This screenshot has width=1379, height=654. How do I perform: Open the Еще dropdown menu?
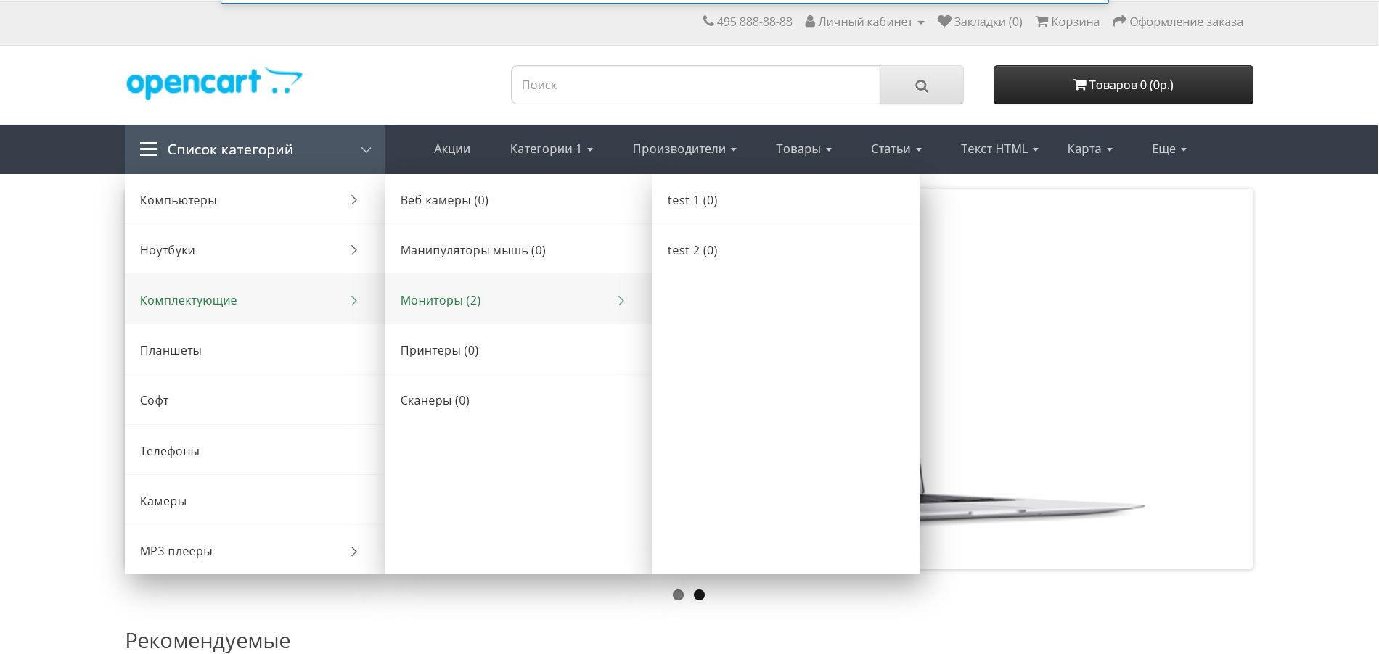[1169, 149]
